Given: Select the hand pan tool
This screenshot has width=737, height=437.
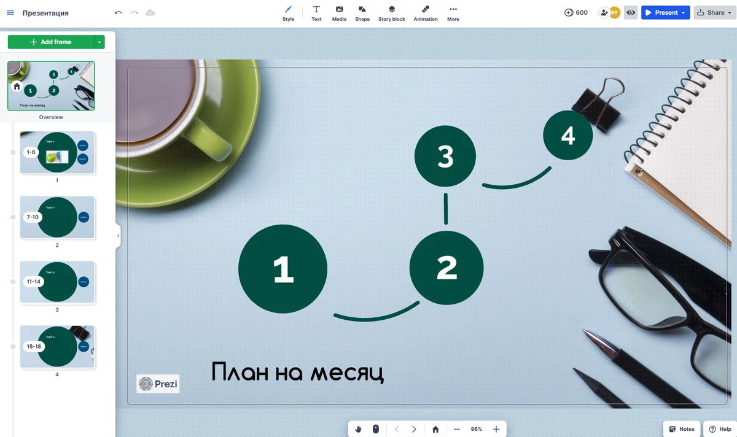Looking at the screenshot, I should coord(358,429).
